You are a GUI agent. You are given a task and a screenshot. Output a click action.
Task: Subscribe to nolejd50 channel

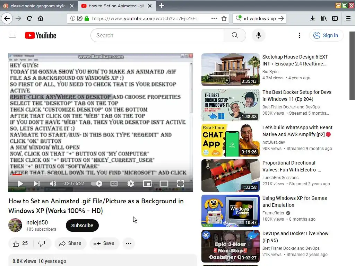click(x=82, y=225)
